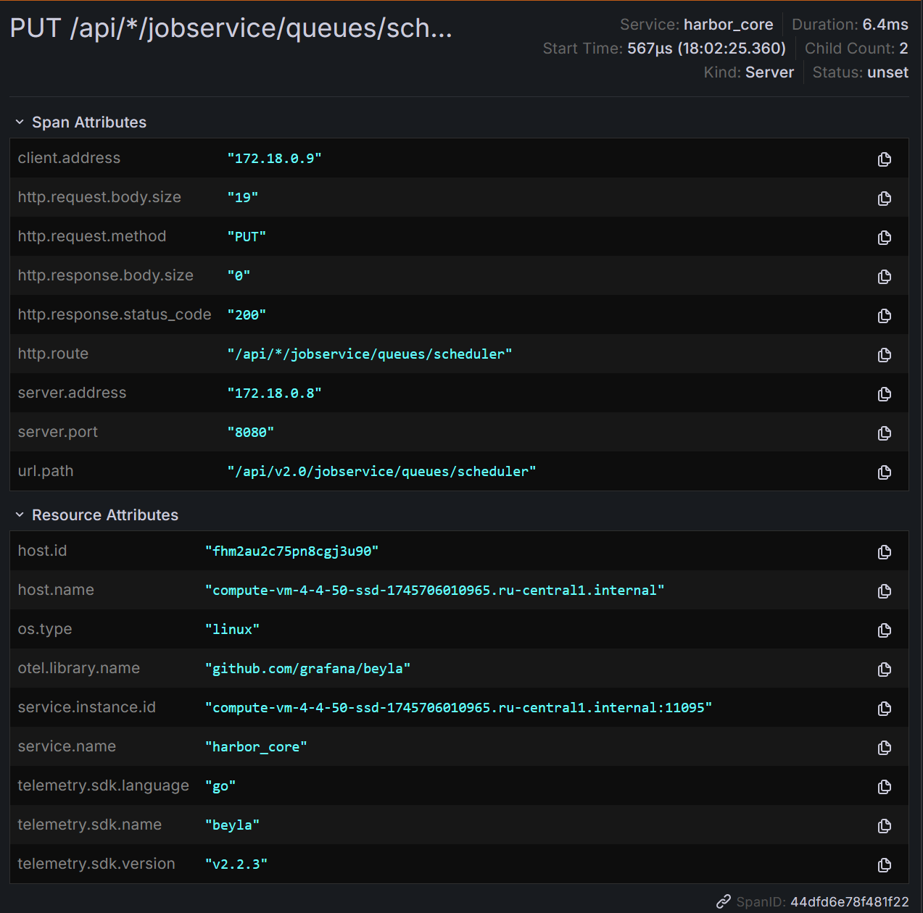Collapse the Resource Attributes section
The image size is (923, 913).
tap(20, 515)
